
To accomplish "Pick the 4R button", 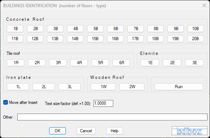I will point(79,63).
